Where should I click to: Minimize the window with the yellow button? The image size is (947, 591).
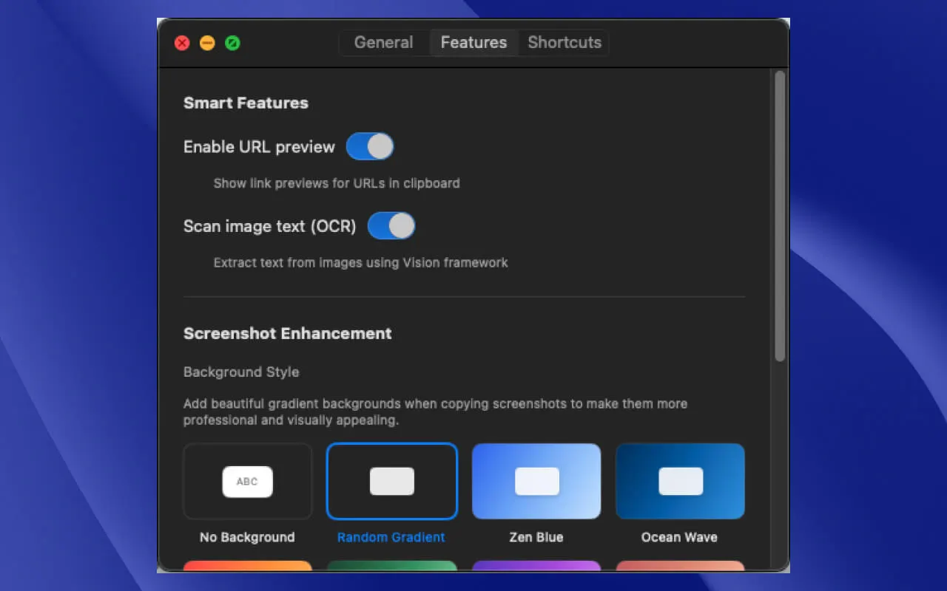(x=207, y=43)
